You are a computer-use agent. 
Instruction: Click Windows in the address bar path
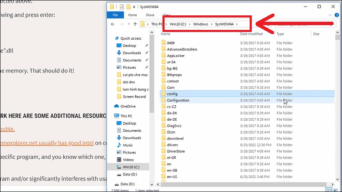(200, 24)
